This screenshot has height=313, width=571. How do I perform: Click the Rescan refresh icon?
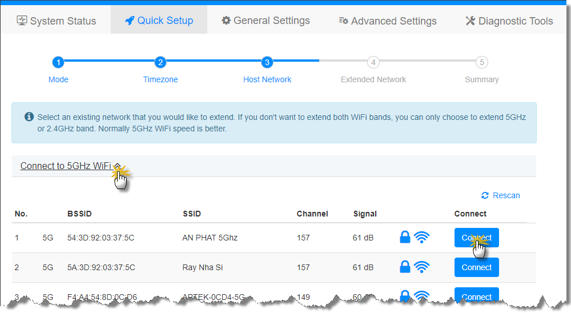[485, 195]
